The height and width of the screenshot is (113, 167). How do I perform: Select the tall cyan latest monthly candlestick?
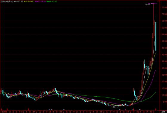pos(156,41)
